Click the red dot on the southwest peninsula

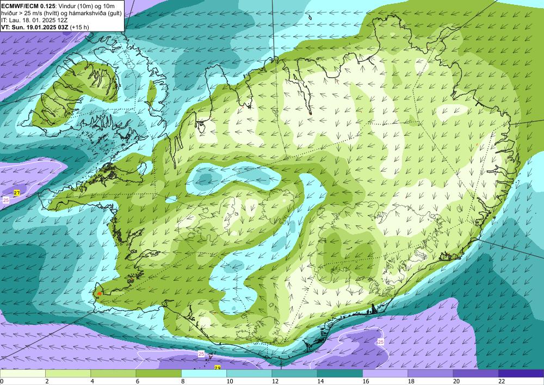point(100,294)
